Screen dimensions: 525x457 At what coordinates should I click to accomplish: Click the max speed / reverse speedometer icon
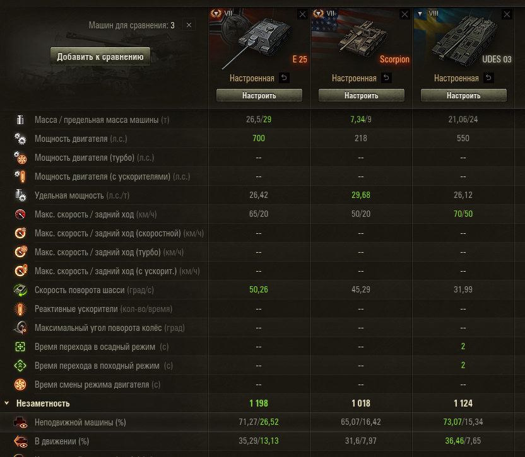coord(20,214)
